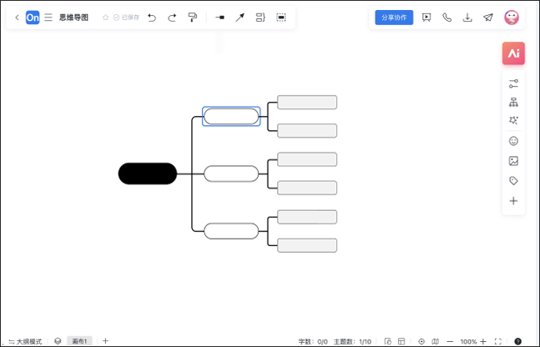Start presentation play mode
This screenshot has height=347, width=540.
426,17
